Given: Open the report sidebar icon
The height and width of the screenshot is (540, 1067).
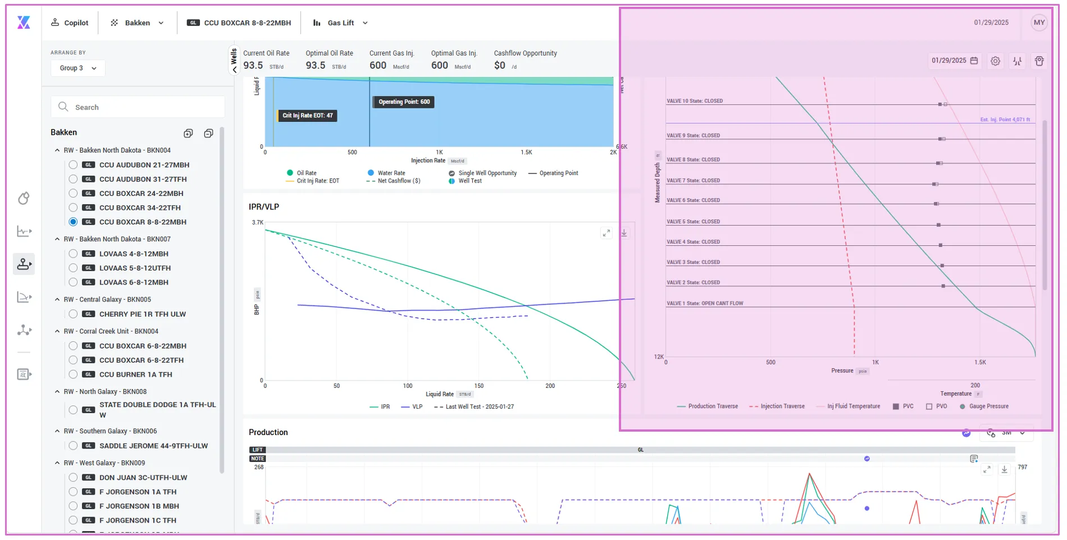Looking at the screenshot, I should [x=24, y=374].
